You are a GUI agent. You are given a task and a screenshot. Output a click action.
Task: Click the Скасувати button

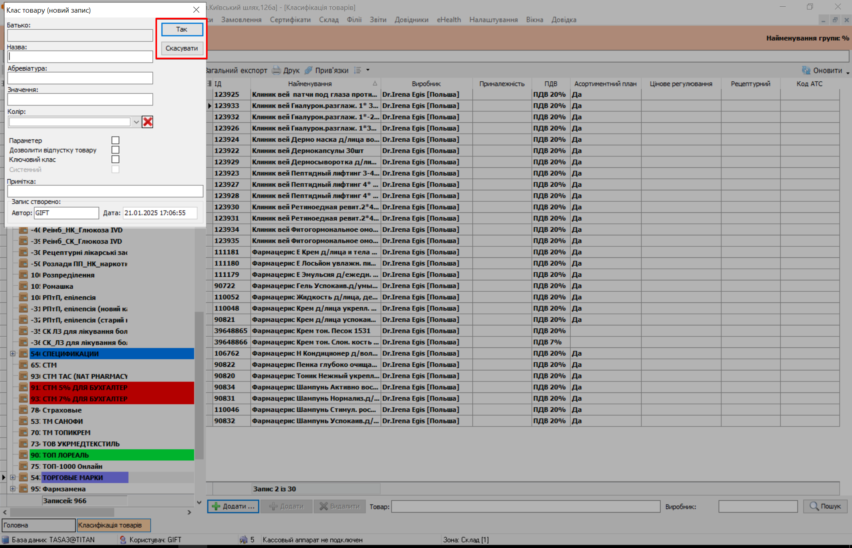tap(182, 48)
